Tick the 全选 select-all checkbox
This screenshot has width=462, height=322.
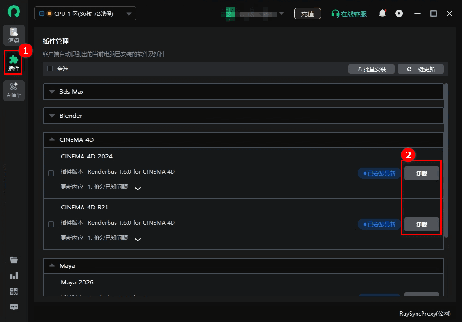point(50,69)
